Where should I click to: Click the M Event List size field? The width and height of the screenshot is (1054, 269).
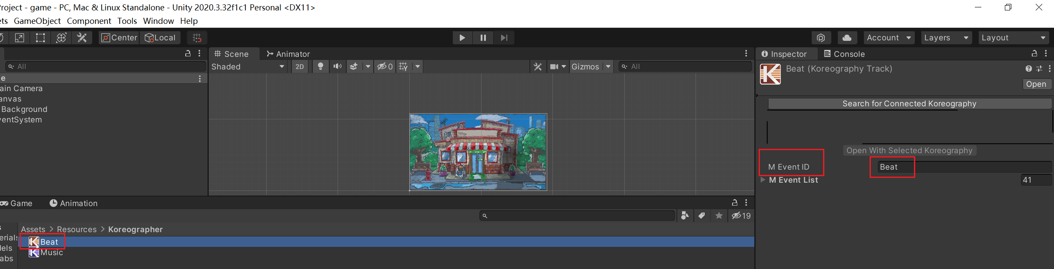[x=1036, y=180]
